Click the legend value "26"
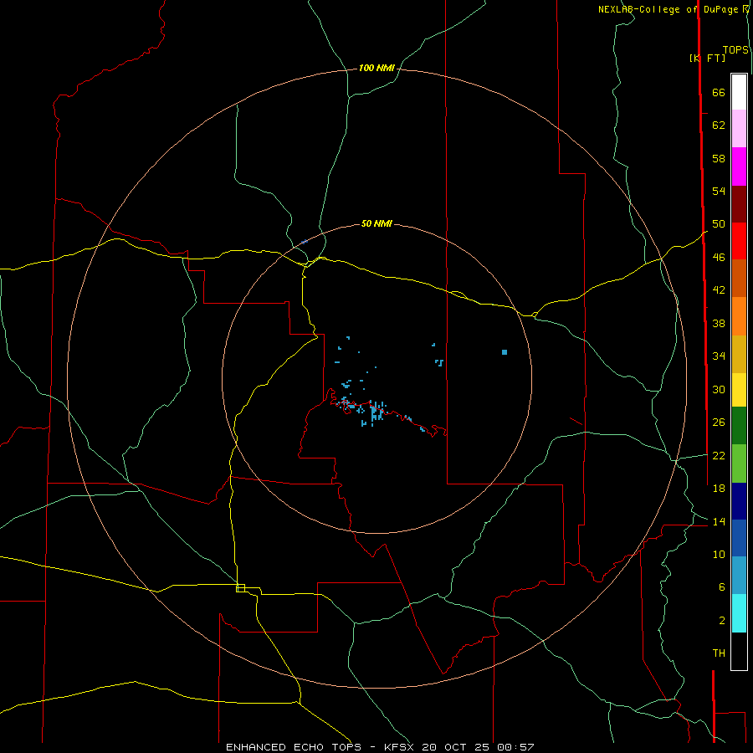The width and height of the screenshot is (753, 753). coord(719,423)
